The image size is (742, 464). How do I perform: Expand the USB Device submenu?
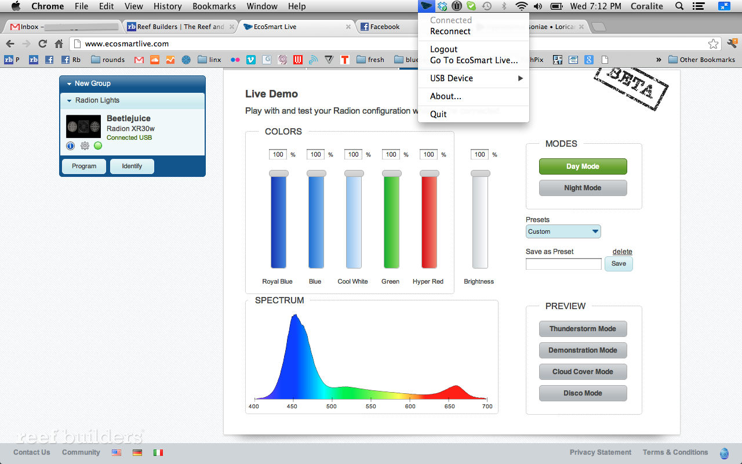pyautogui.click(x=474, y=78)
